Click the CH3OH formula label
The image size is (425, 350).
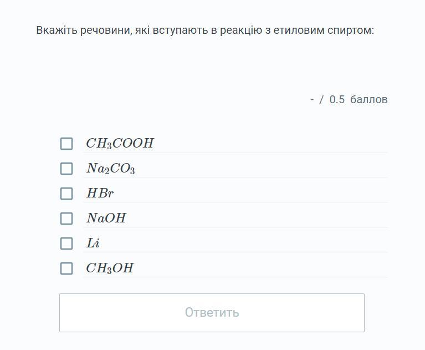(110, 268)
